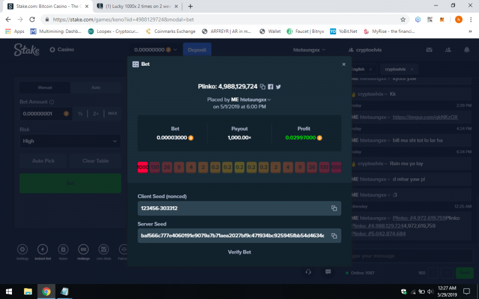Open the Coinmarks Exchange bookmark
Screen dimensions: 479x299
coord(171,31)
